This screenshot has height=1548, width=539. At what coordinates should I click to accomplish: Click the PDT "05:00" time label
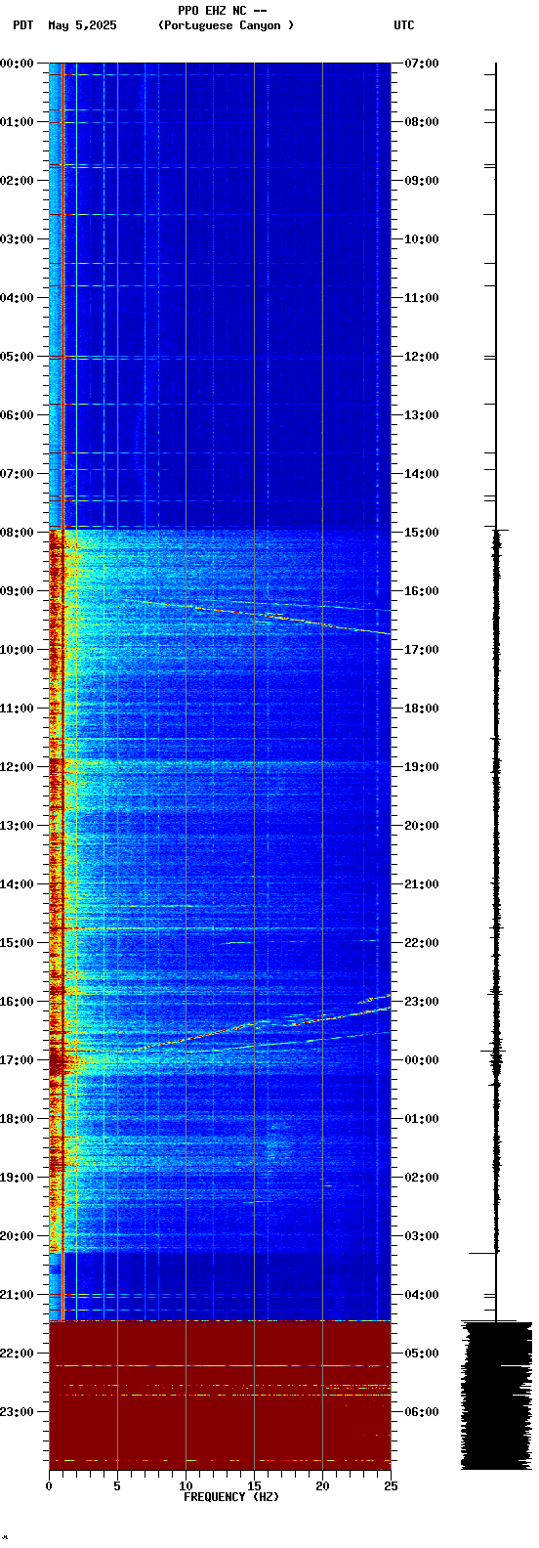tap(18, 356)
